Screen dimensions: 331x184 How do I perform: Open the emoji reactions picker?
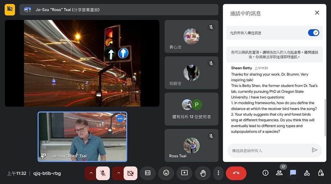(x=166, y=173)
